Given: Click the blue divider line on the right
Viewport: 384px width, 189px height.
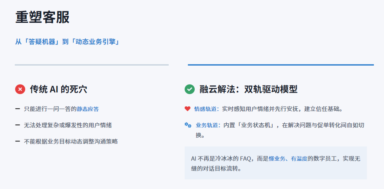Looking at the screenshot, I should (280, 65).
